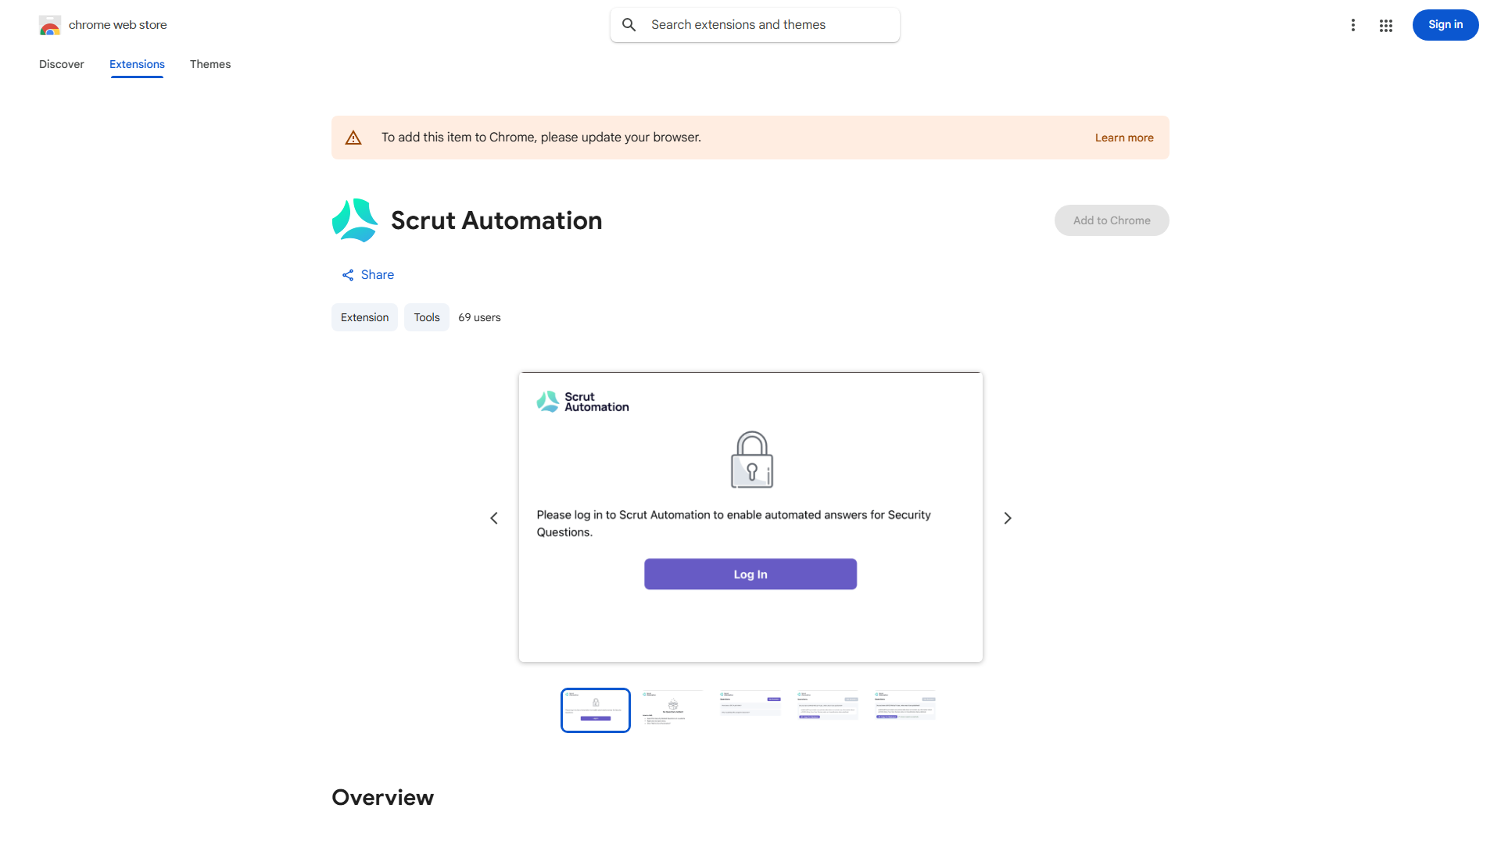The image size is (1501, 844).
Task: Select the second screenshot thumbnail
Action: tap(672, 708)
